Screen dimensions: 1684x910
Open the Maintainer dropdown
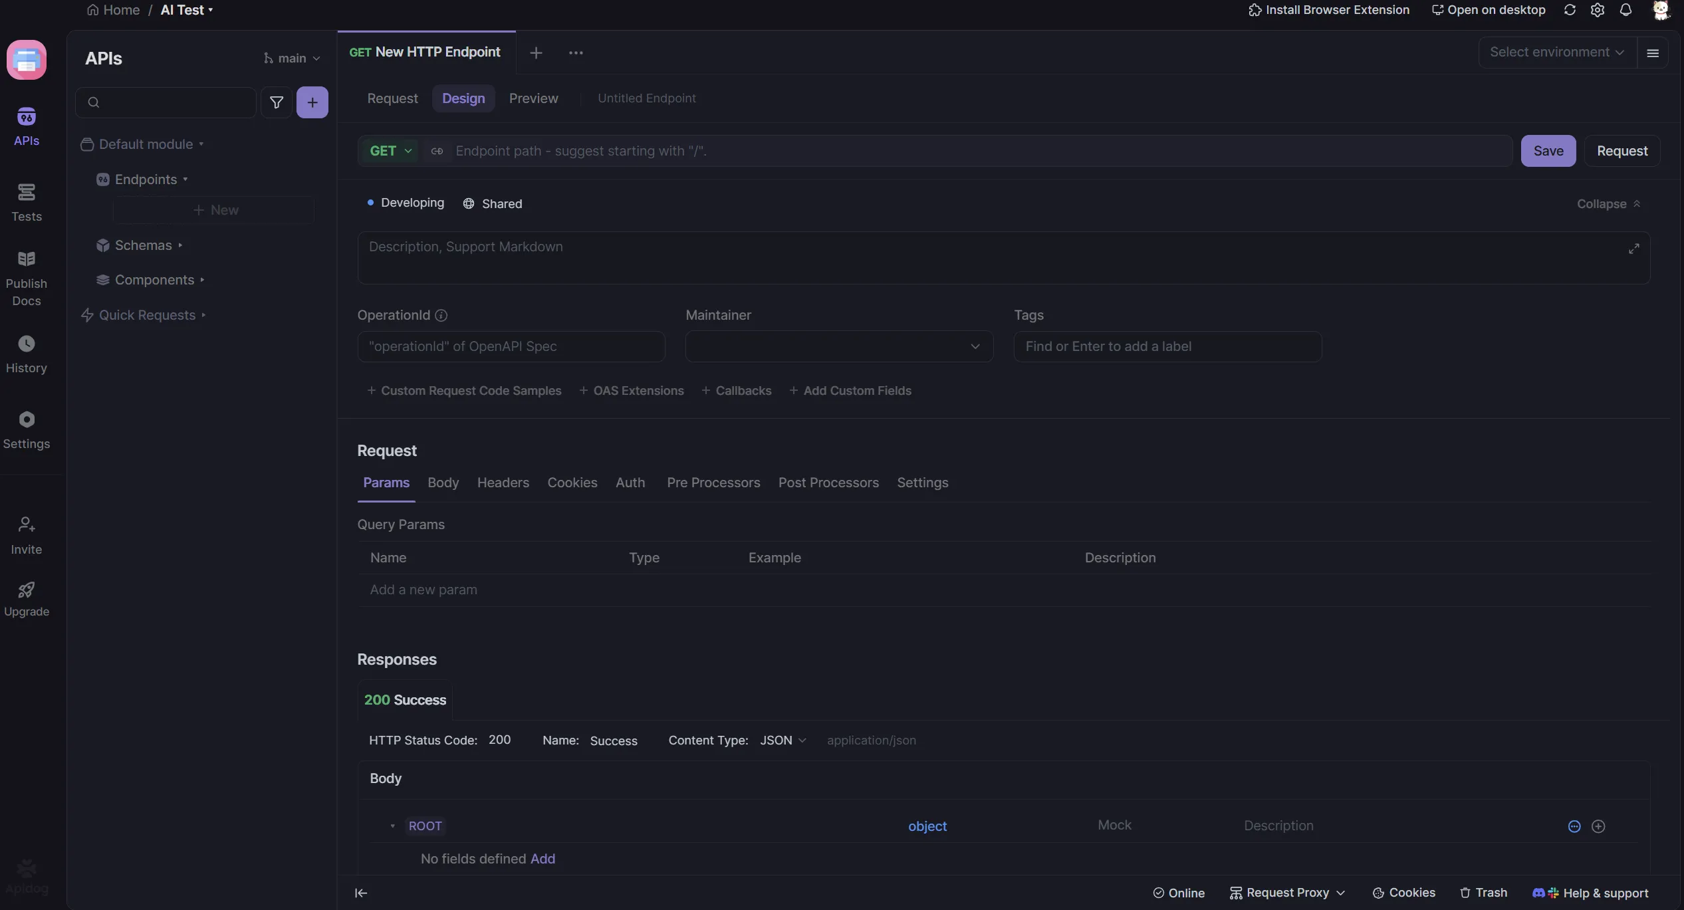839,346
